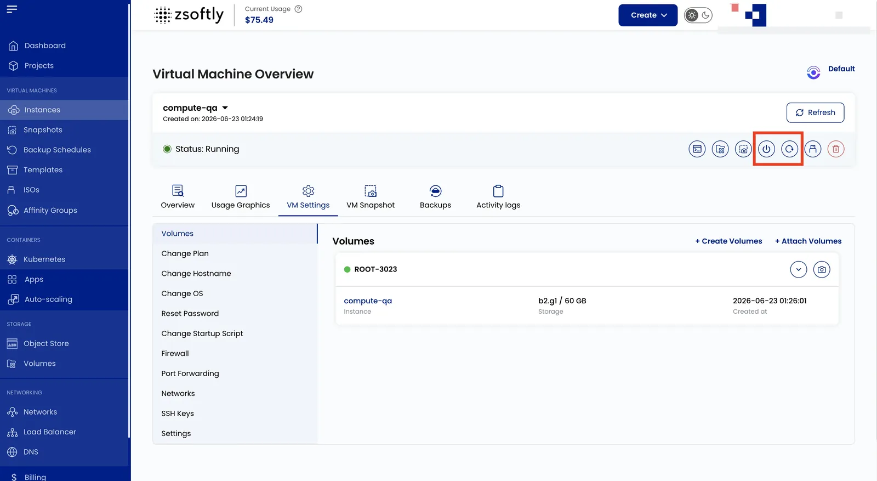The height and width of the screenshot is (481, 877).
Task: Delete the VM using the red trash icon
Action: (835, 149)
